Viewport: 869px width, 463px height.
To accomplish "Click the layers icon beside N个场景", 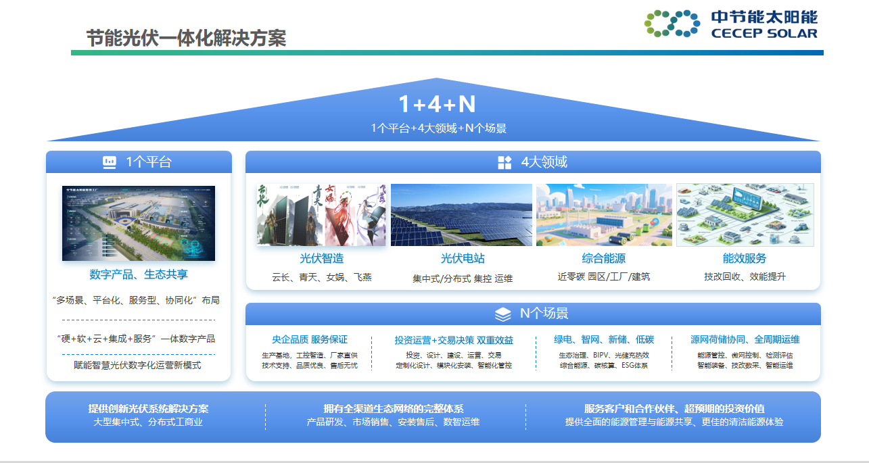I will [502, 314].
